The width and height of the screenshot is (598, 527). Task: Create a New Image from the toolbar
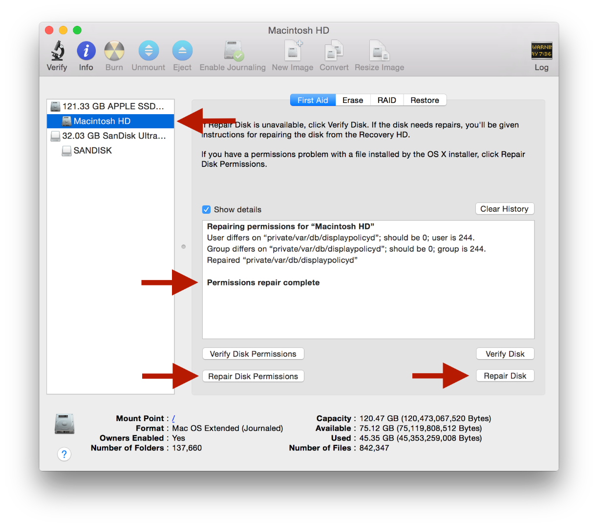(293, 51)
